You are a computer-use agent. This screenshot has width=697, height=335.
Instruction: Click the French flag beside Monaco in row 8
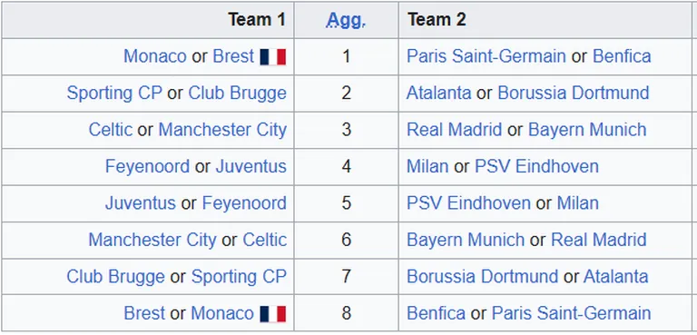pos(273,313)
